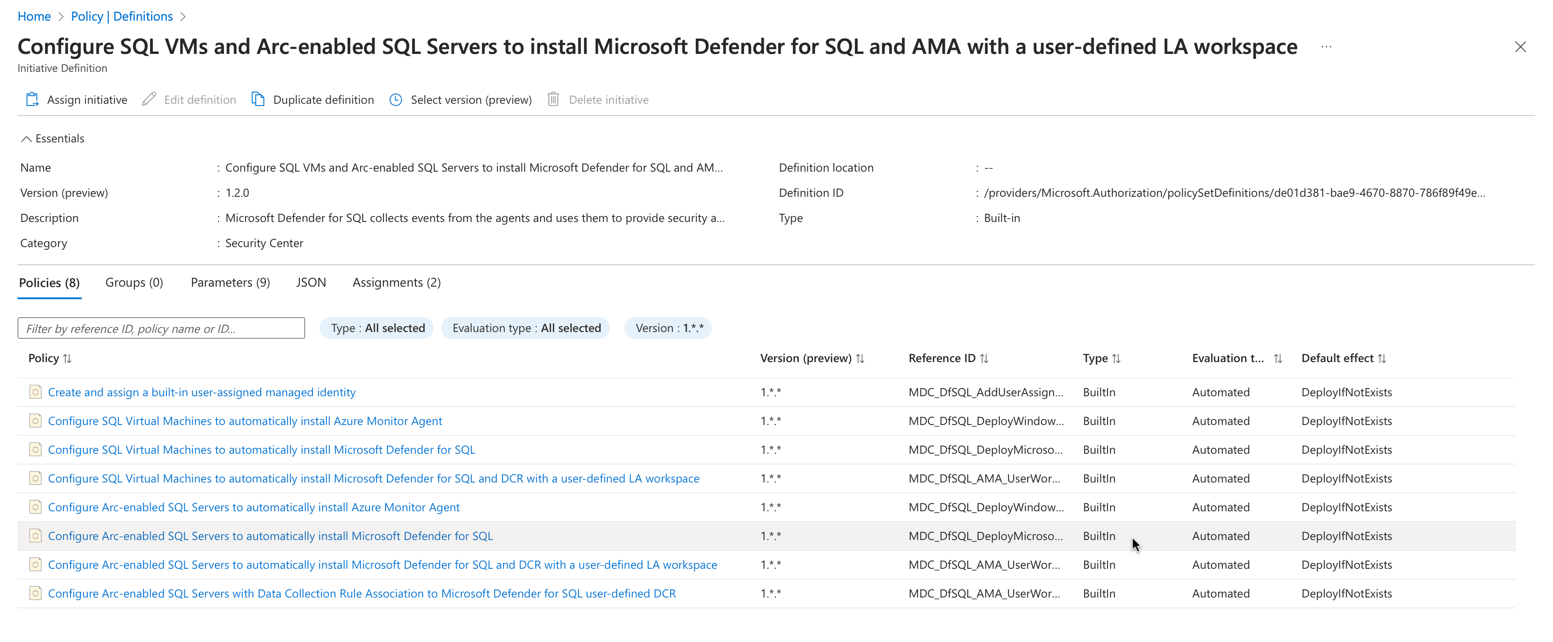Image resolution: width=1553 pixels, height=642 pixels.
Task: Switch to the Assignments (2) tab
Action: [x=396, y=282]
